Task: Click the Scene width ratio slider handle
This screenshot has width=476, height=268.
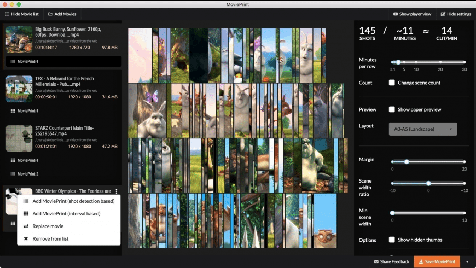Action: [x=428, y=183]
